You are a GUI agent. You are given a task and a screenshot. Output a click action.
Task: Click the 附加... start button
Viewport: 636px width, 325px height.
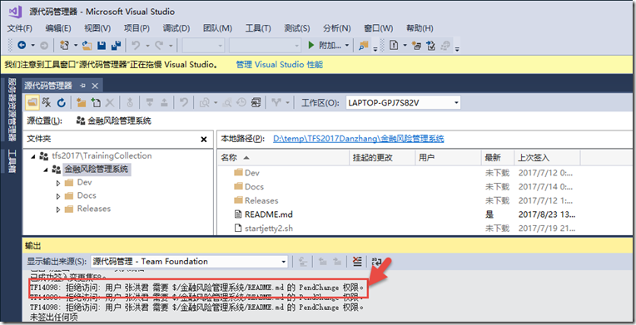(x=325, y=46)
